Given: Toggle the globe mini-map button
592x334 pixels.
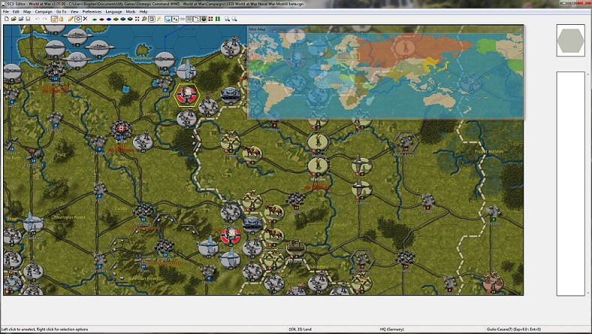Looking at the screenshot, I should click(x=168, y=19).
